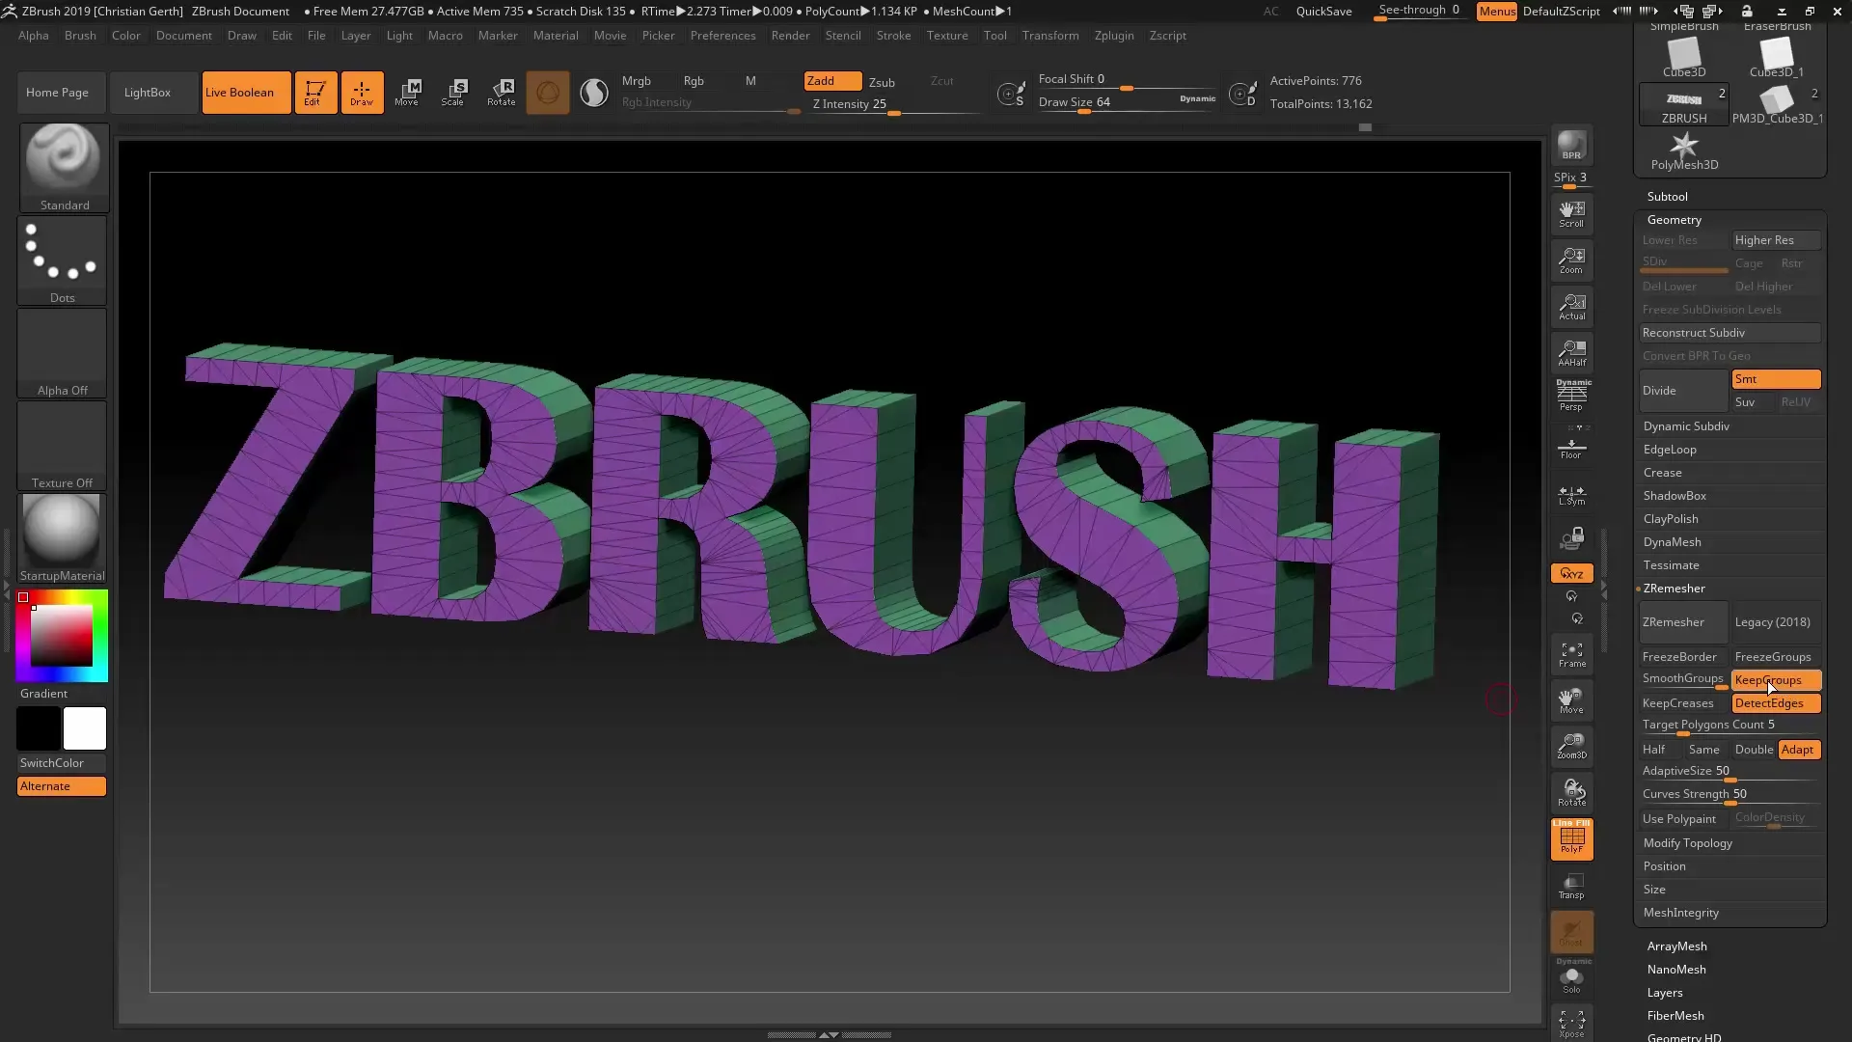Open the StartupMaterial selector

coord(63,538)
